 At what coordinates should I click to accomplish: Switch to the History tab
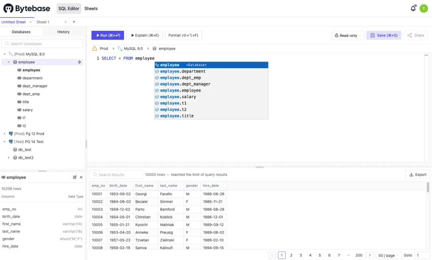(63, 32)
